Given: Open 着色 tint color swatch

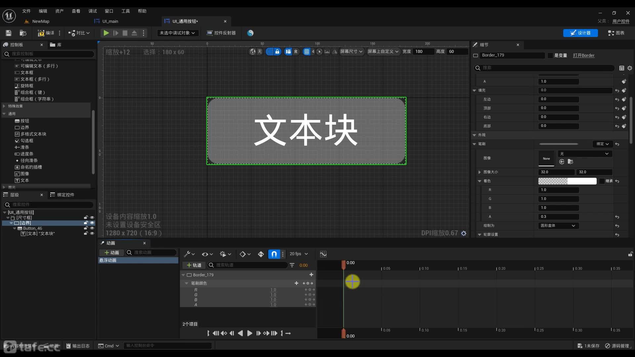Looking at the screenshot, I should point(567,181).
